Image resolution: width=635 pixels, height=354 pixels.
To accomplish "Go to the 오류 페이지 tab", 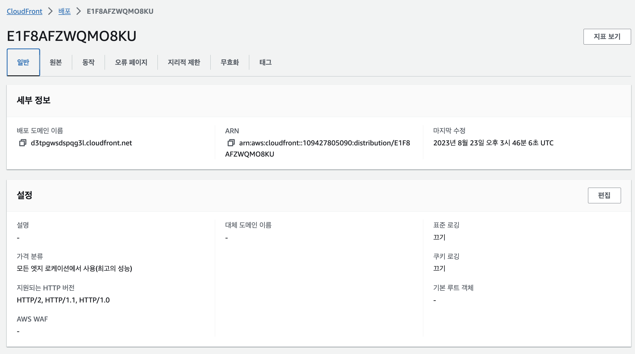I will [x=131, y=62].
